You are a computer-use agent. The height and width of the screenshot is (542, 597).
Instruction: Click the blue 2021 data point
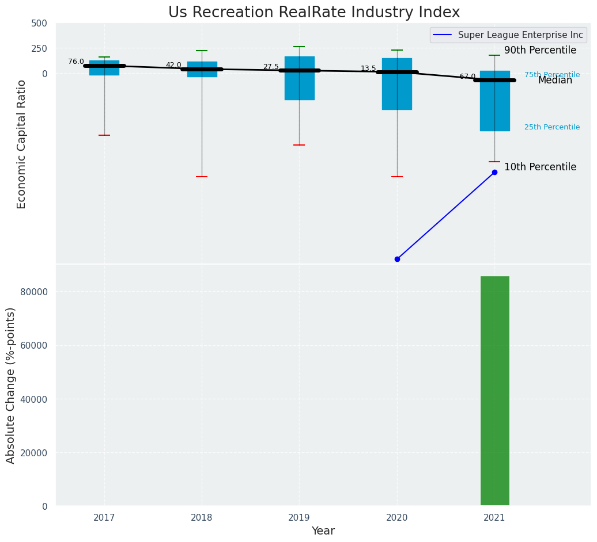[x=494, y=172]
